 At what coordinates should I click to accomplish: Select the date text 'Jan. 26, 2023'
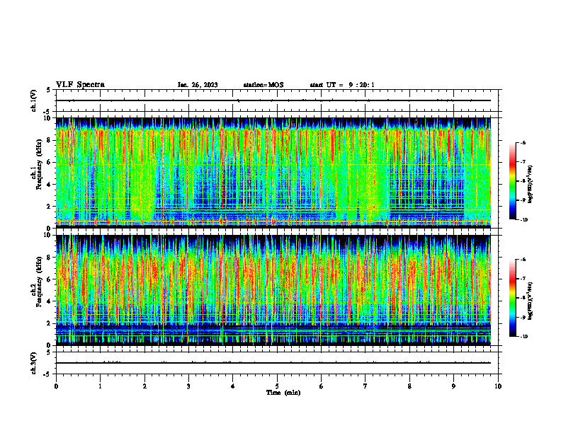[x=198, y=85]
